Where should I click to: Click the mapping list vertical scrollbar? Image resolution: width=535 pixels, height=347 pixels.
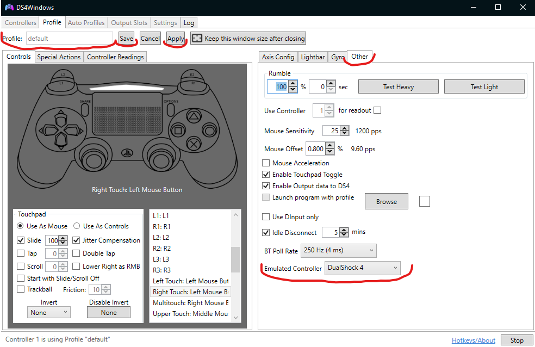(235, 266)
